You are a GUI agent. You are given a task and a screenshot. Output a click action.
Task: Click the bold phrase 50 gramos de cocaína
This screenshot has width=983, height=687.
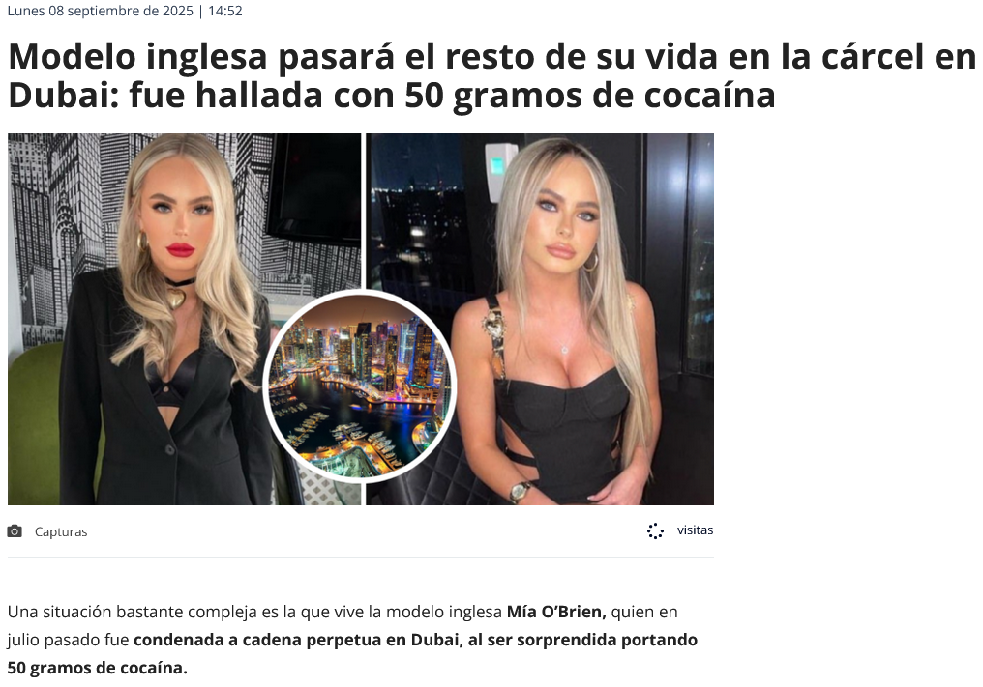(97, 668)
